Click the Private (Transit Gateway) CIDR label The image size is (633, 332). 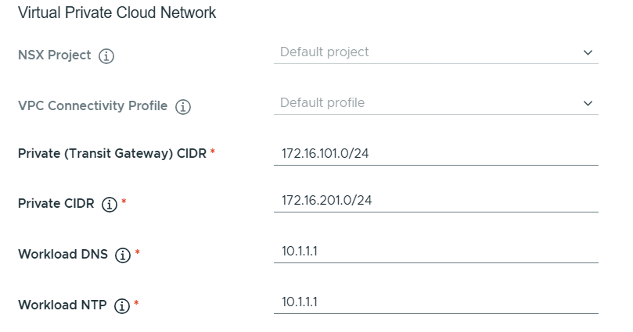click(x=112, y=154)
